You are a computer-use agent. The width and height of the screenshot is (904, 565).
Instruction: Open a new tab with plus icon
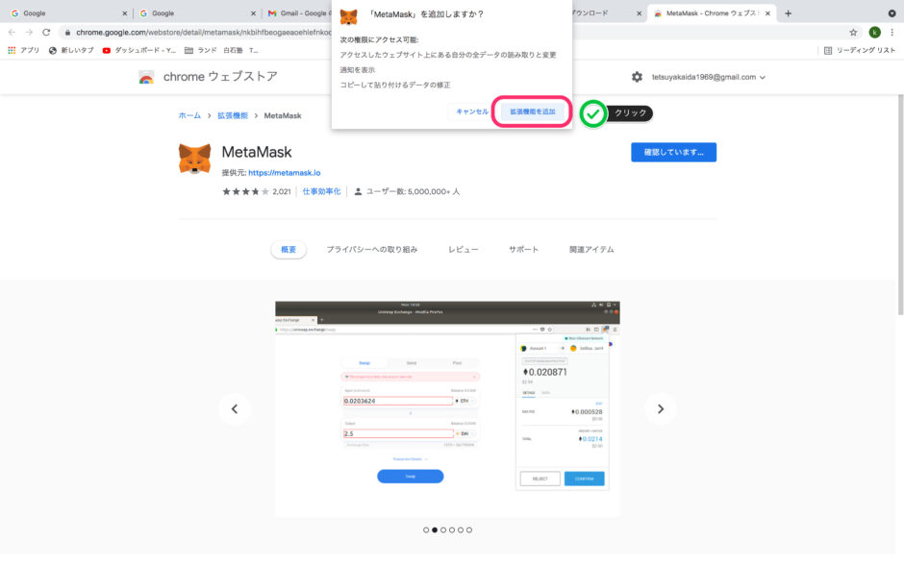[x=789, y=13]
